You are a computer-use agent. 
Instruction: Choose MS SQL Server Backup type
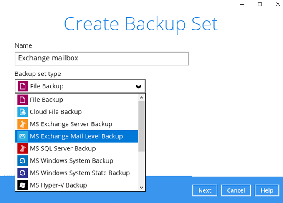(x=76, y=148)
